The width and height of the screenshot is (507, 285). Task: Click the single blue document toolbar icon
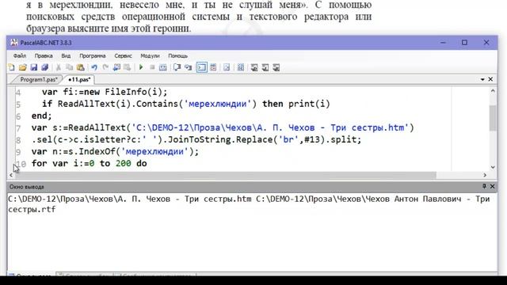(227, 67)
